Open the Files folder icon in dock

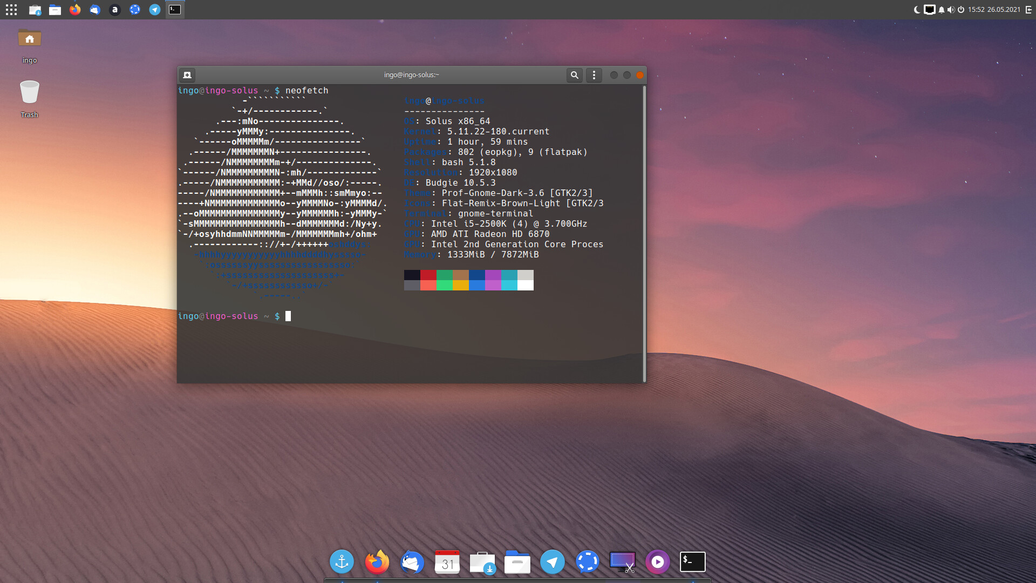pyautogui.click(x=517, y=562)
